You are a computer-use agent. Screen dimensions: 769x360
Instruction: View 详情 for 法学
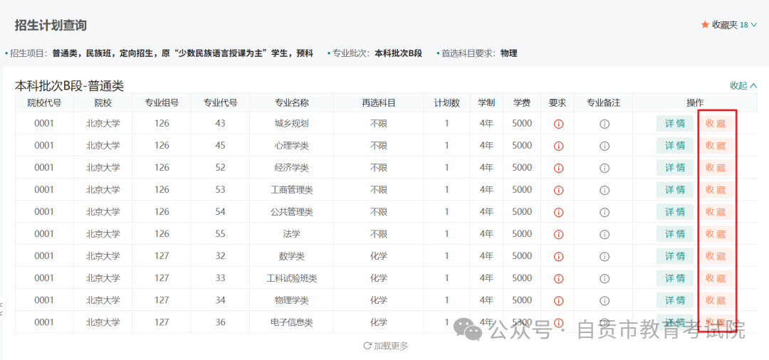point(675,233)
